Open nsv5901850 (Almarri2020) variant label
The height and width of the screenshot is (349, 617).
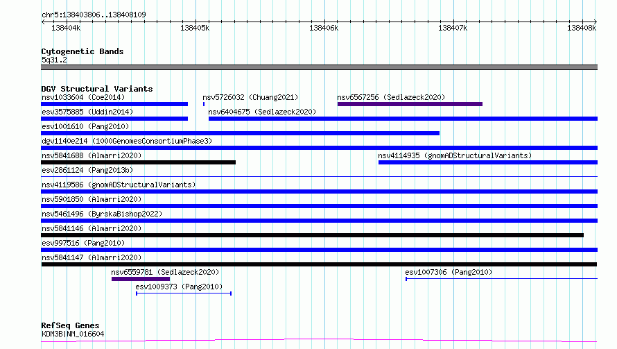92,199
